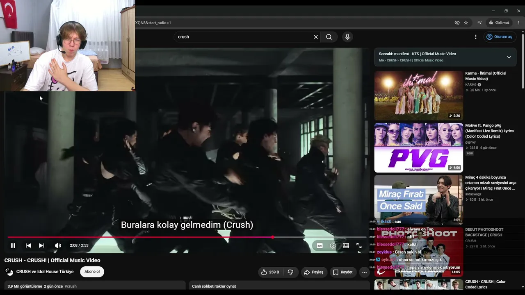Enter fullscreen in the video player

pos(359,245)
